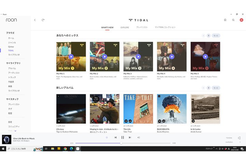Open ジャンル in the sidebar
Image resolution: width=246 pixels, height=164 pixels.
coord(12,42)
